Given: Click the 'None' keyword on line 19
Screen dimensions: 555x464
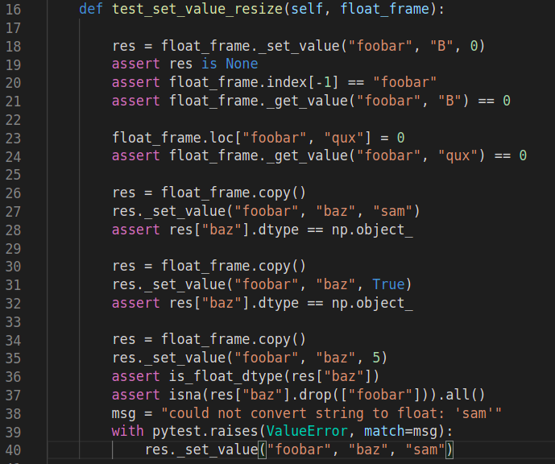Looking at the screenshot, I should (x=242, y=64).
